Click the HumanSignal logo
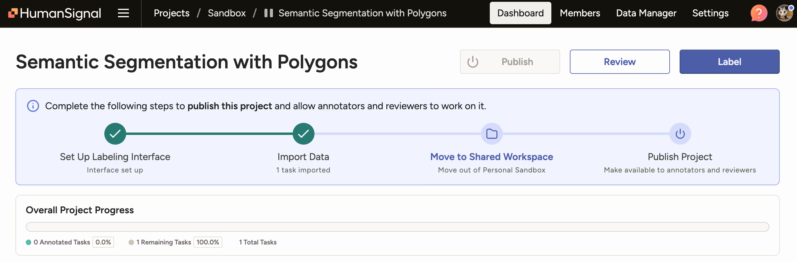 (55, 13)
